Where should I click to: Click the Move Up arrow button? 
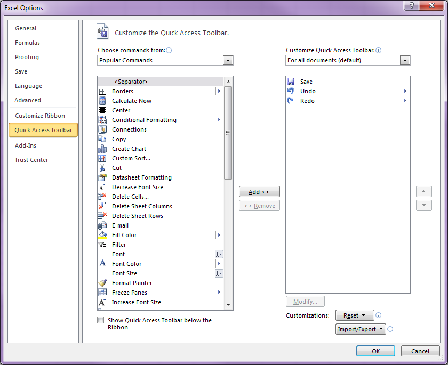(x=423, y=191)
